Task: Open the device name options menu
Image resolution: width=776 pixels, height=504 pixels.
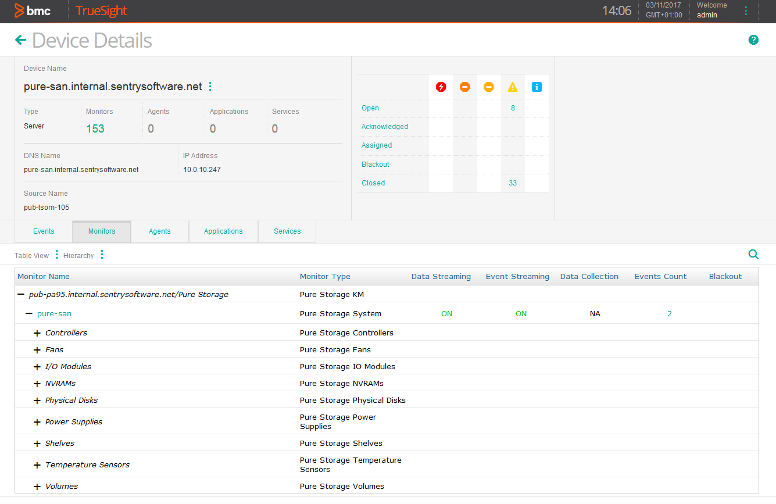Action: [x=210, y=85]
